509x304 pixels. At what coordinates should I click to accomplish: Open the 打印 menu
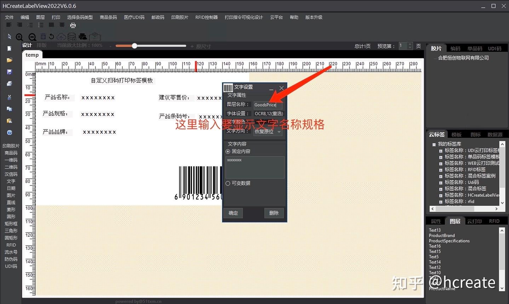56,17
